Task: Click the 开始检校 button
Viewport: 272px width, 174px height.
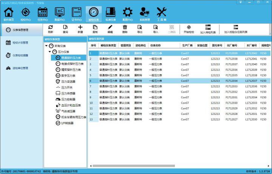Action: [x=189, y=29]
